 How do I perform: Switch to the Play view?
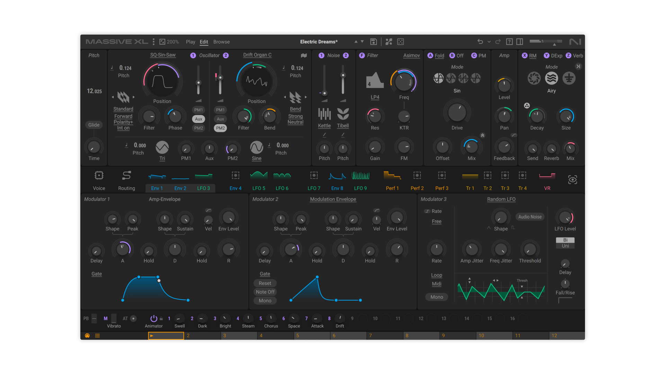pos(190,42)
